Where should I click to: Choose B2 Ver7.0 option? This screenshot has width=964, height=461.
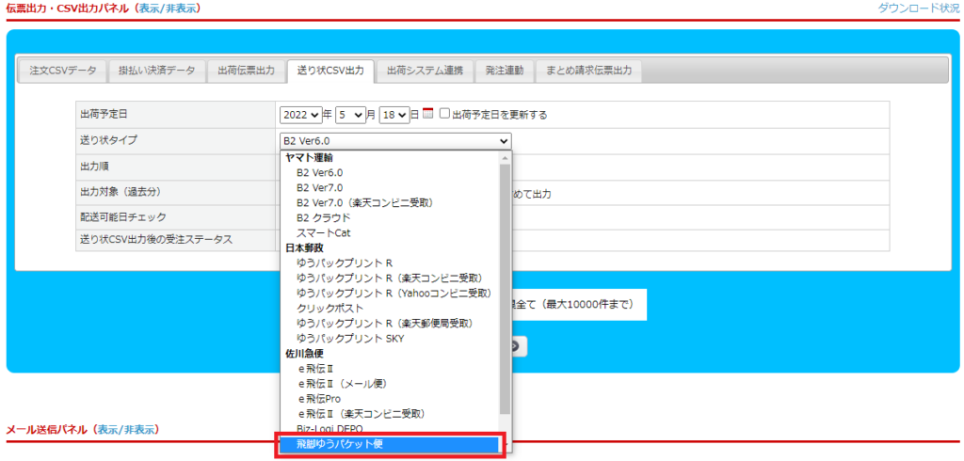pyautogui.click(x=392, y=187)
